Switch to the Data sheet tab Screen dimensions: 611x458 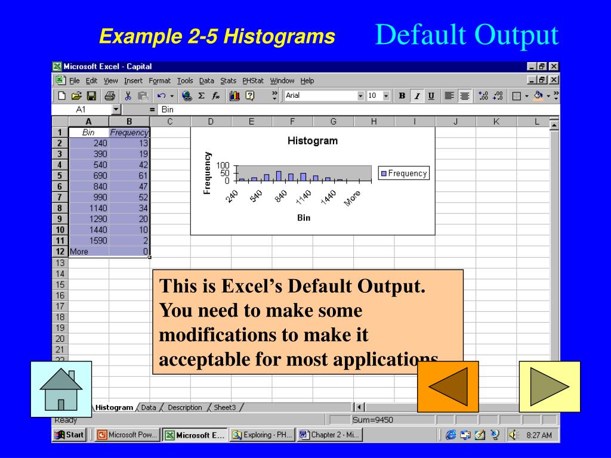[x=149, y=407]
